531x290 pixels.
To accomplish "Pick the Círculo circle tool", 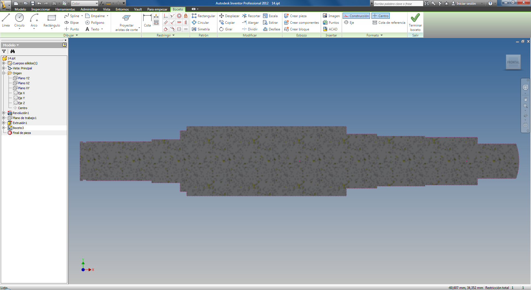I will (x=19, y=20).
